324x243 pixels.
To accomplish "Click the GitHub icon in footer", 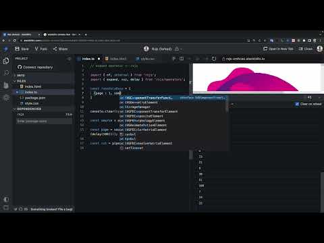I will pos(20,209).
